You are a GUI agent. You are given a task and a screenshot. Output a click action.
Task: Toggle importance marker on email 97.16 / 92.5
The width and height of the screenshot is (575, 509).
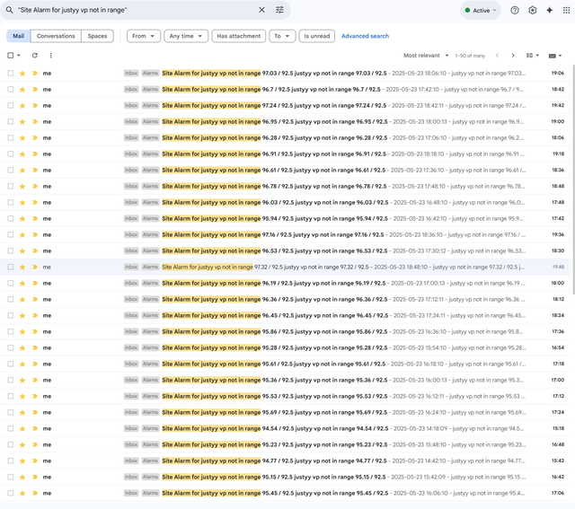click(x=35, y=234)
